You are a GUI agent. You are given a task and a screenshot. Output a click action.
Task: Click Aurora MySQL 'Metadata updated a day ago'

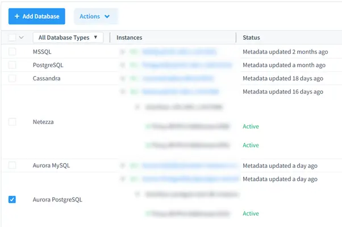coord(280,166)
